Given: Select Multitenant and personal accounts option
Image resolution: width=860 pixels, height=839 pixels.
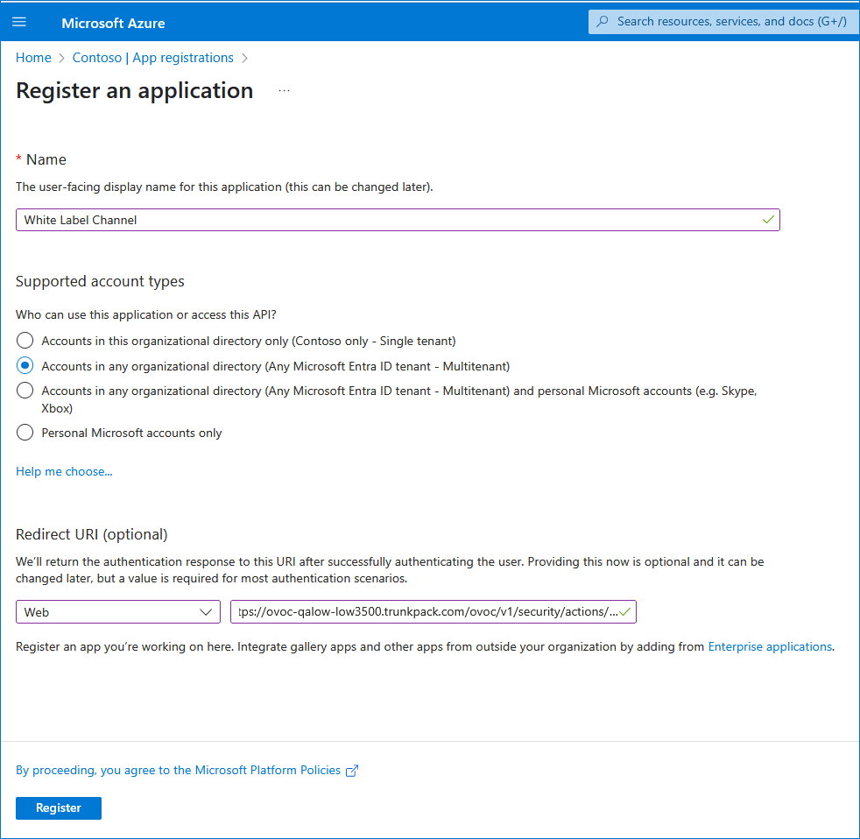Looking at the screenshot, I should (x=25, y=391).
